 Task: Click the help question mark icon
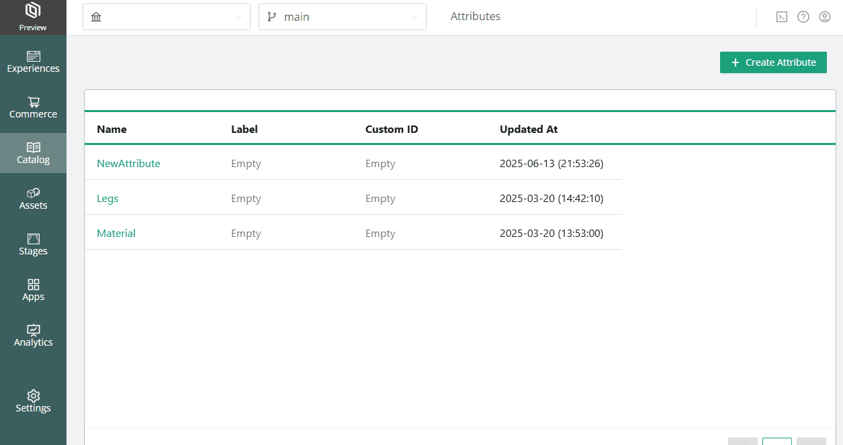pos(803,17)
